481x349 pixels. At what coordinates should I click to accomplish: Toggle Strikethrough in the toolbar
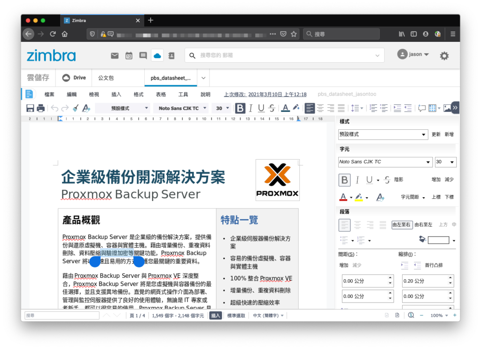[272, 108]
